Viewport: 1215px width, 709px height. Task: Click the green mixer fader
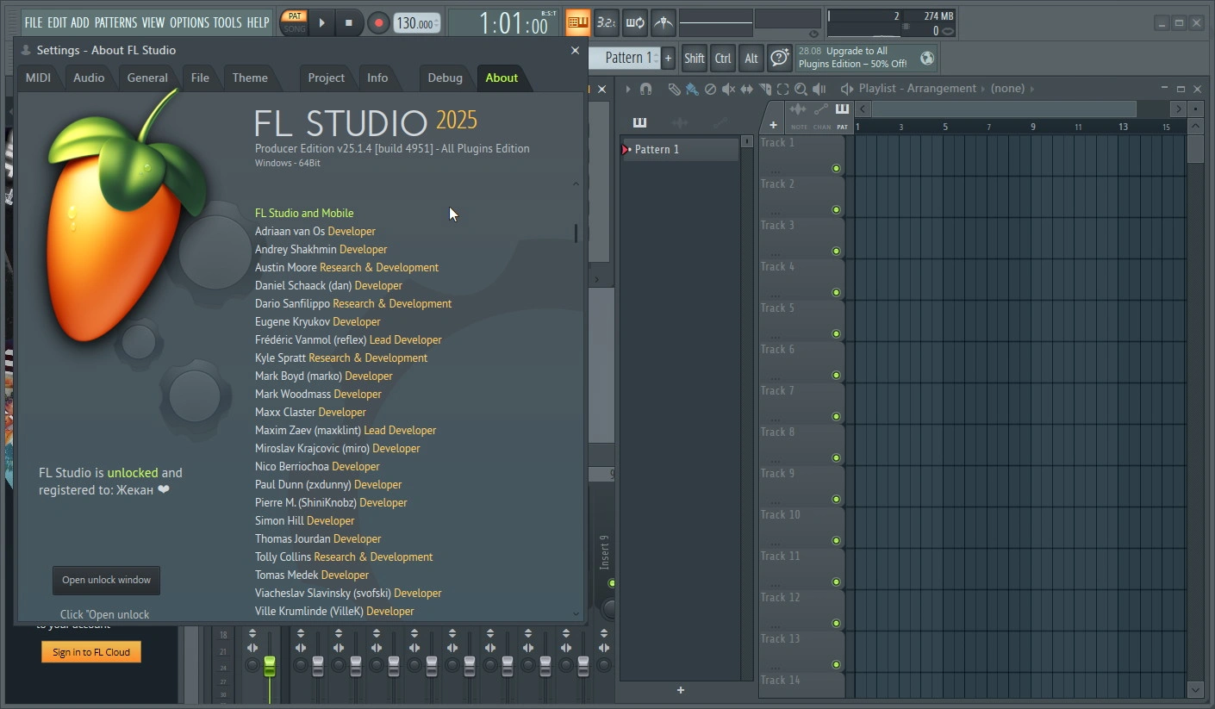[x=269, y=666]
